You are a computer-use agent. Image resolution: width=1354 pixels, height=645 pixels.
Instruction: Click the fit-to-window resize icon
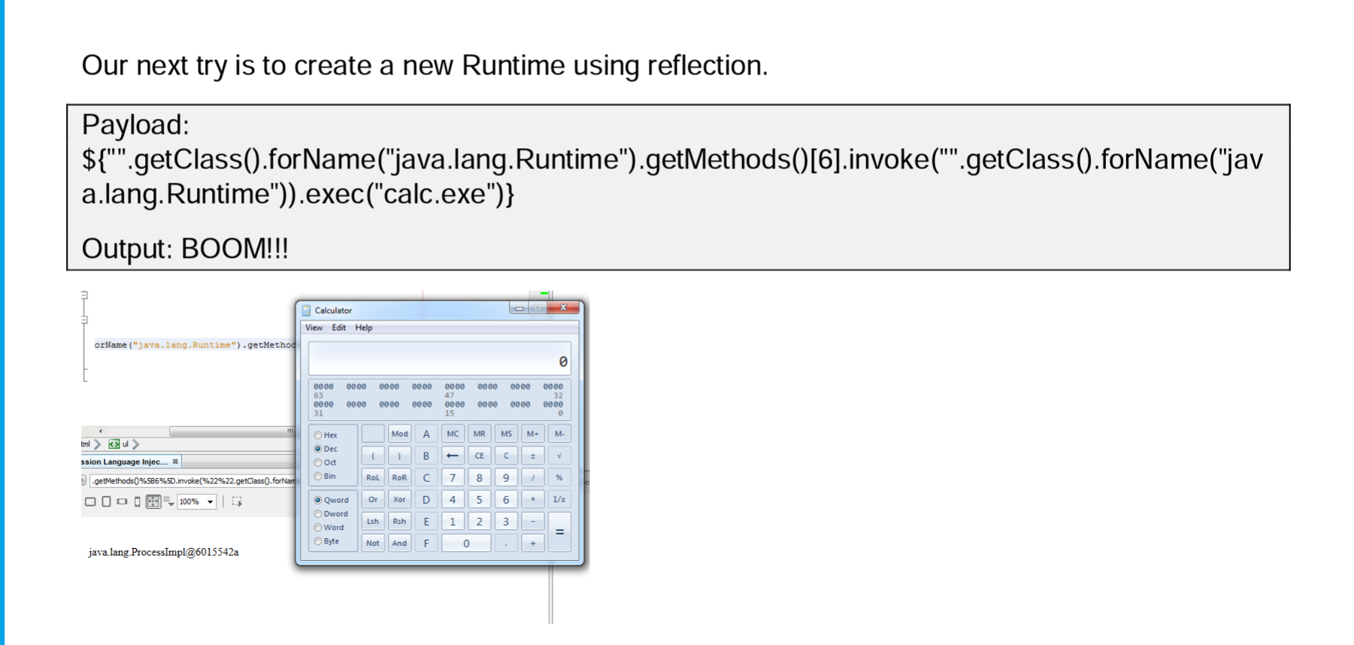[x=153, y=501]
